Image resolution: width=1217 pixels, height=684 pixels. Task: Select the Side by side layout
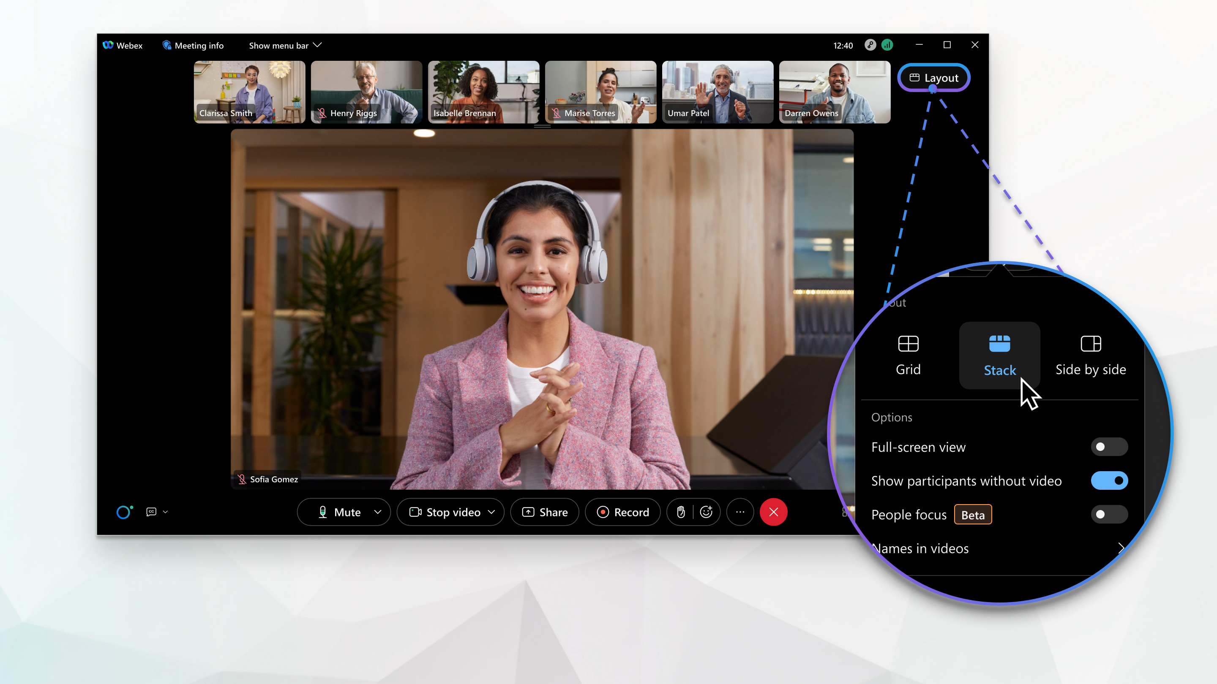point(1091,355)
